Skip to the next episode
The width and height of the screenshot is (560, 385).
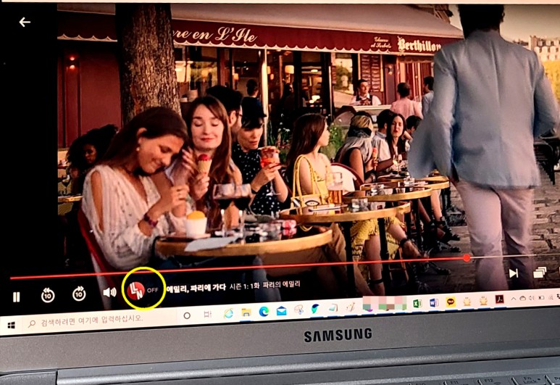tap(513, 273)
